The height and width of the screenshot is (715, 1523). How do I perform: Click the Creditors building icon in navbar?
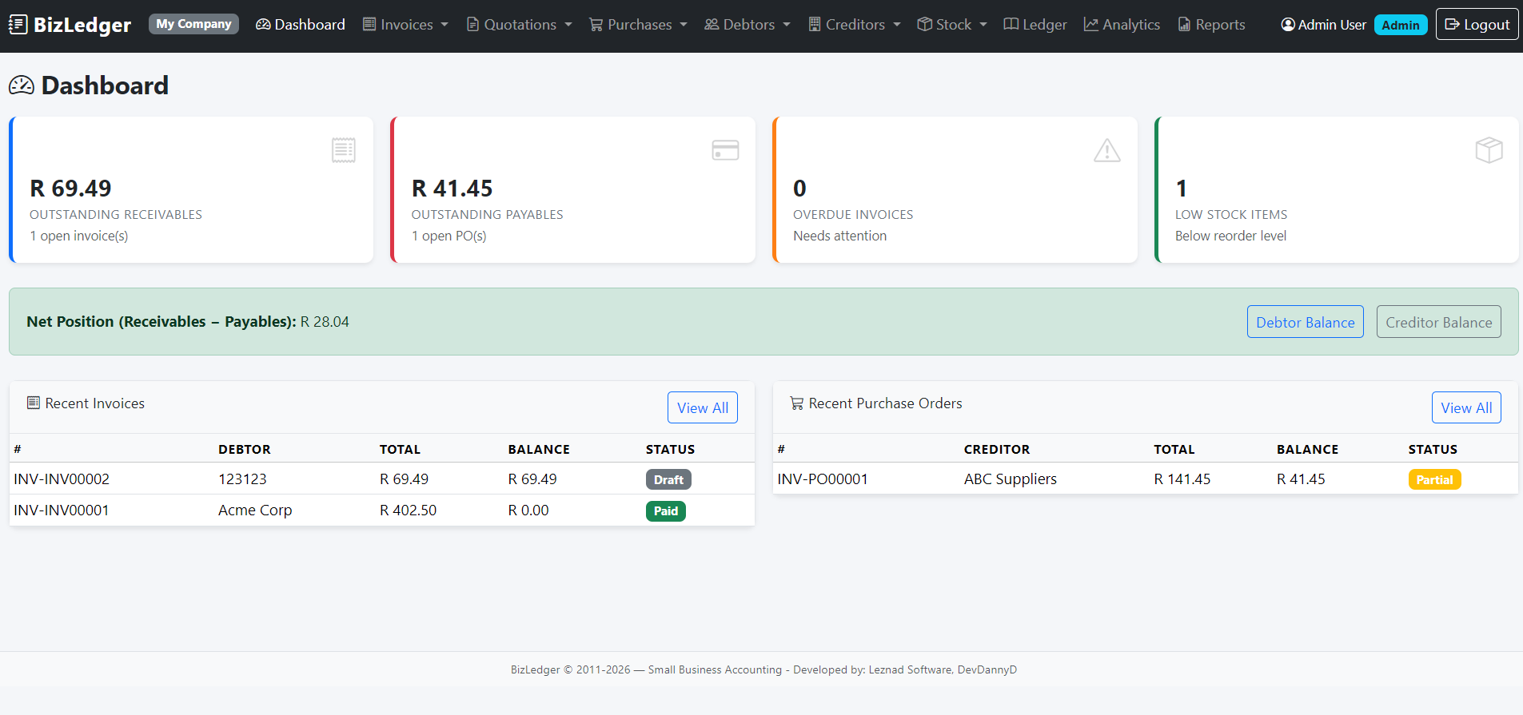(x=815, y=25)
